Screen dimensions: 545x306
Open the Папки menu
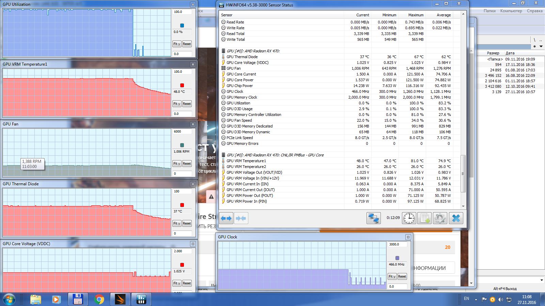tap(489, 11)
